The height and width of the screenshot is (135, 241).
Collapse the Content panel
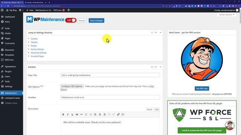tap(160, 67)
